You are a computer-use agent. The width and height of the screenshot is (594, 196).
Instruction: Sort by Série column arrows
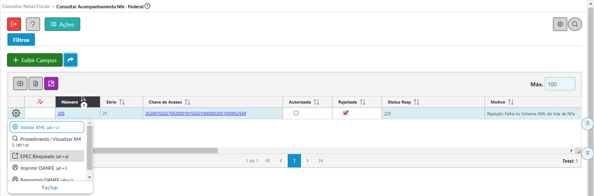pyautogui.click(x=122, y=102)
